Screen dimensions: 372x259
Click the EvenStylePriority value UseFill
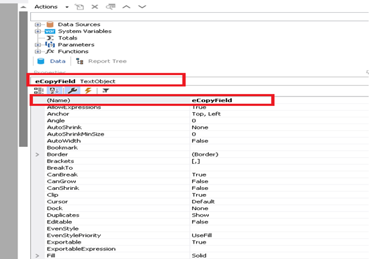coord(201,236)
